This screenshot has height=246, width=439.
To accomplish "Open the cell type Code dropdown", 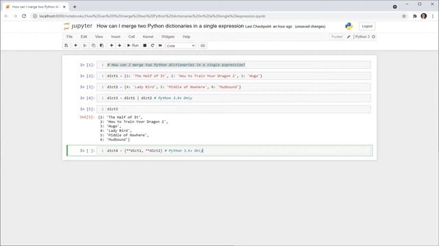I will tap(180, 46).
